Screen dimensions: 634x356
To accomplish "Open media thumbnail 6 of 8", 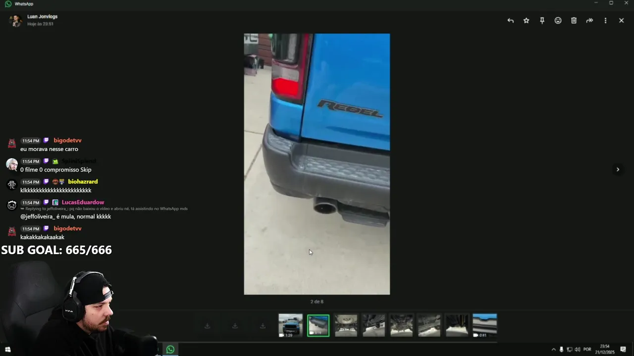I will point(429,325).
